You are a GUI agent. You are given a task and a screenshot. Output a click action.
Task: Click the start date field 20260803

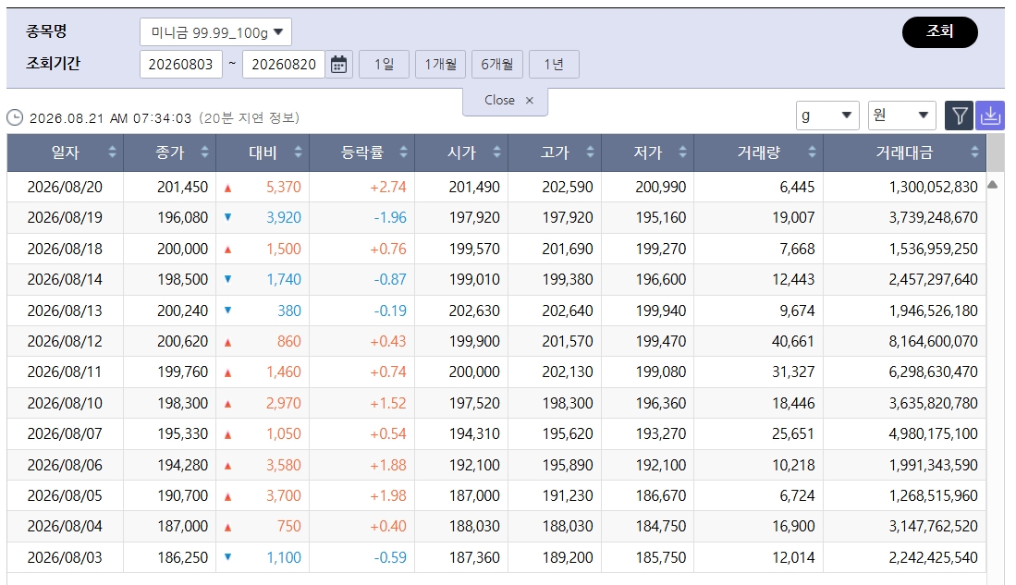pyautogui.click(x=181, y=64)
